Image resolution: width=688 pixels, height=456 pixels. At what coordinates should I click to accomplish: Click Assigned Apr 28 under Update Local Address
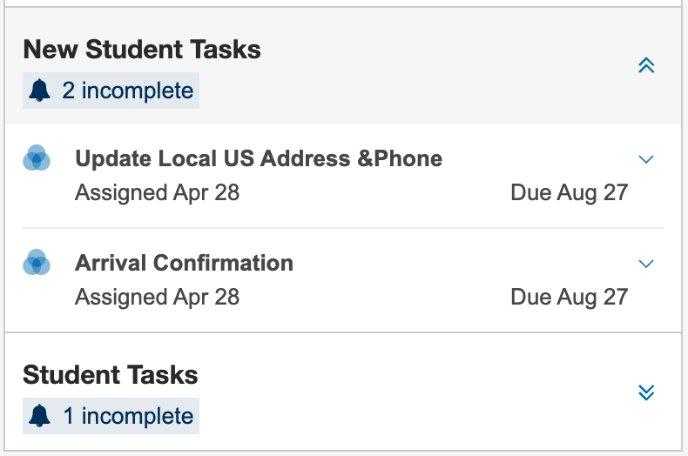(157, 192)
